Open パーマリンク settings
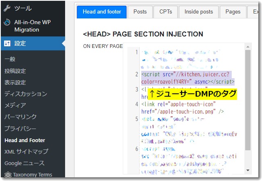262x181 pixels. click(20, 117)
